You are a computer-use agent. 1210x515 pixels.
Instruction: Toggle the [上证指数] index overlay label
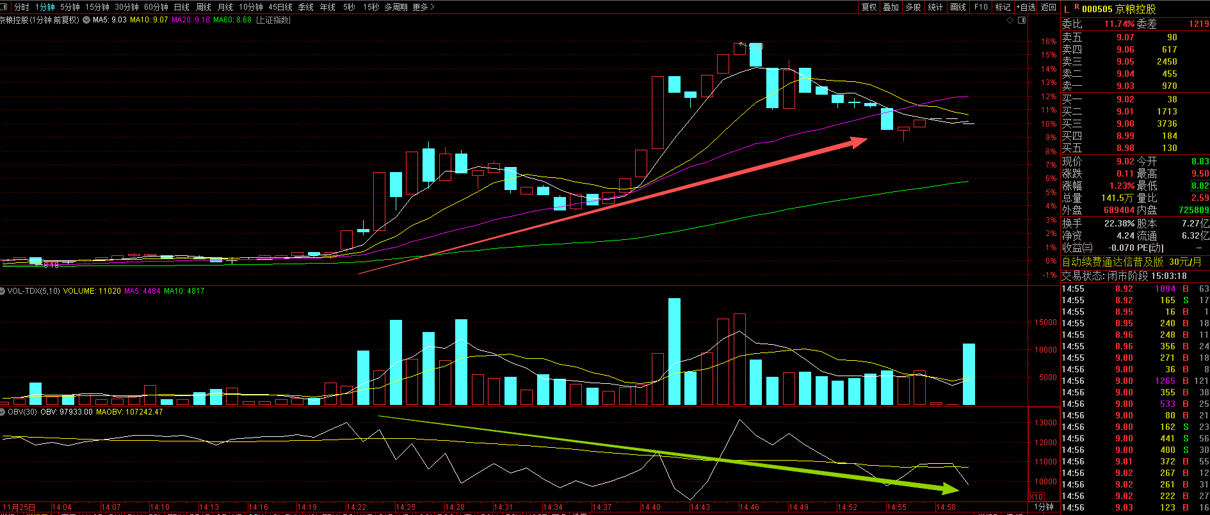(x=273, y=20)
